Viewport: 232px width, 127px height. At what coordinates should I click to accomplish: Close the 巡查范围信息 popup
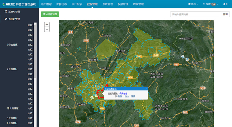pyautogui.click(x=146, y=89)
